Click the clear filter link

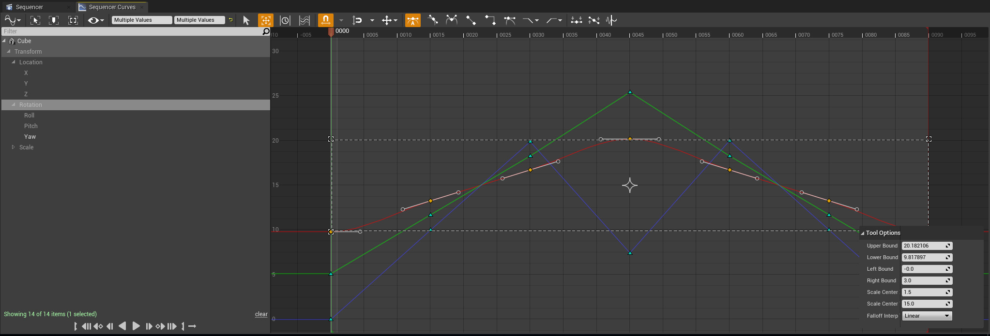pyautogui.click(x=261, y=314)
